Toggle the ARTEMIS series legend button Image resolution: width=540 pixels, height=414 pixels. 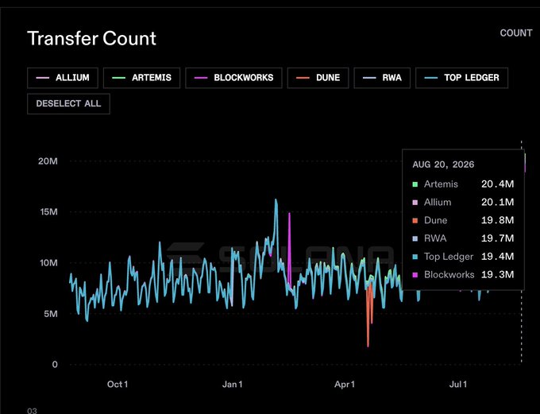pyautogui.click(x=141, y=78)
